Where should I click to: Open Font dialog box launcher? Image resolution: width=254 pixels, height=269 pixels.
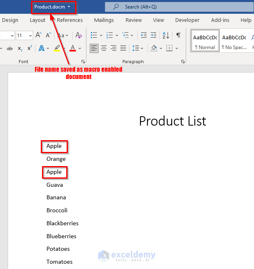coord(83,62)
